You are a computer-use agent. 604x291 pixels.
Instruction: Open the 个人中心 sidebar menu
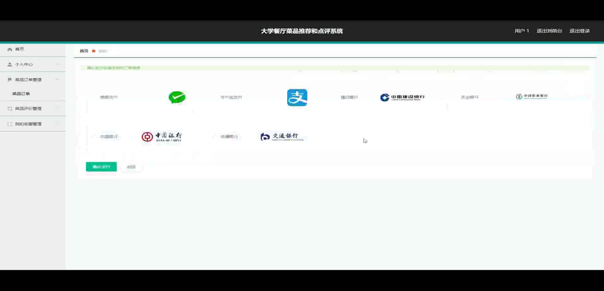[x=33, y=64]
